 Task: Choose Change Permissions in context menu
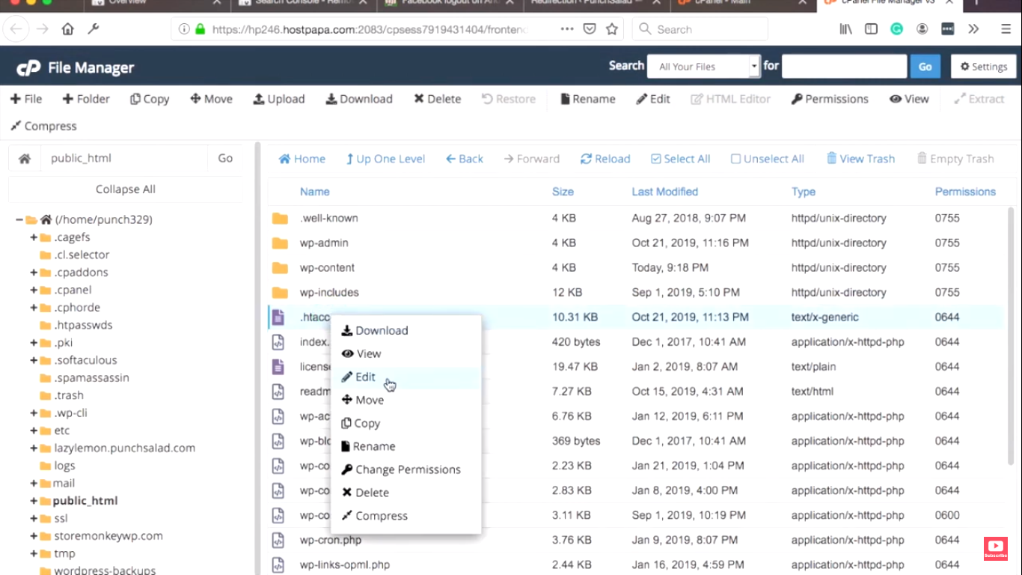[406, 470]
